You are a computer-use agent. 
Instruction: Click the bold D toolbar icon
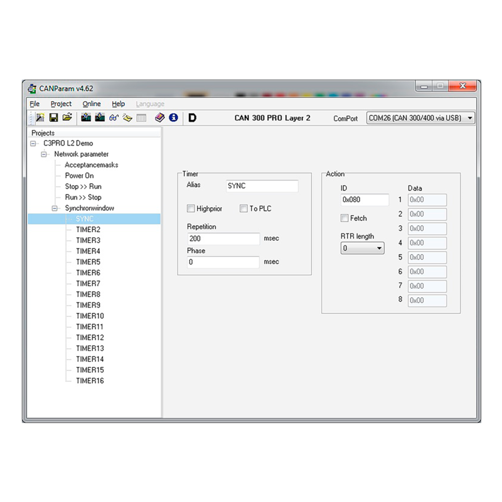[x=192, y=118]
